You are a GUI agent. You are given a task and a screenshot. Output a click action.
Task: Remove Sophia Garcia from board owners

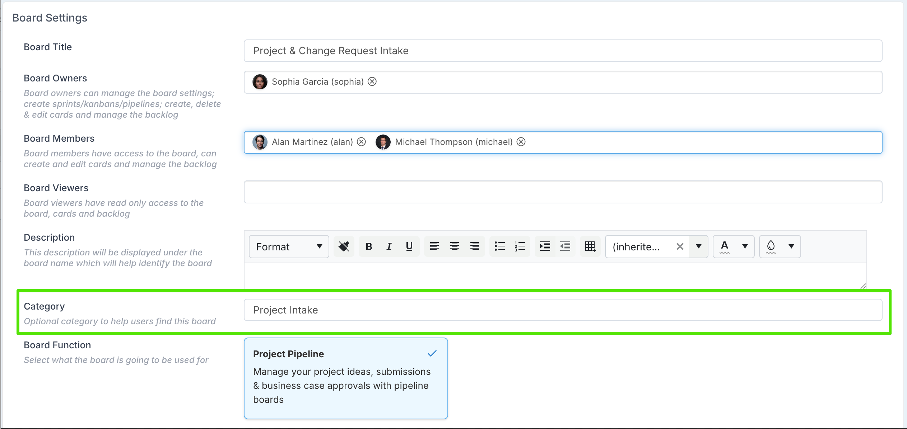[372, 82]
